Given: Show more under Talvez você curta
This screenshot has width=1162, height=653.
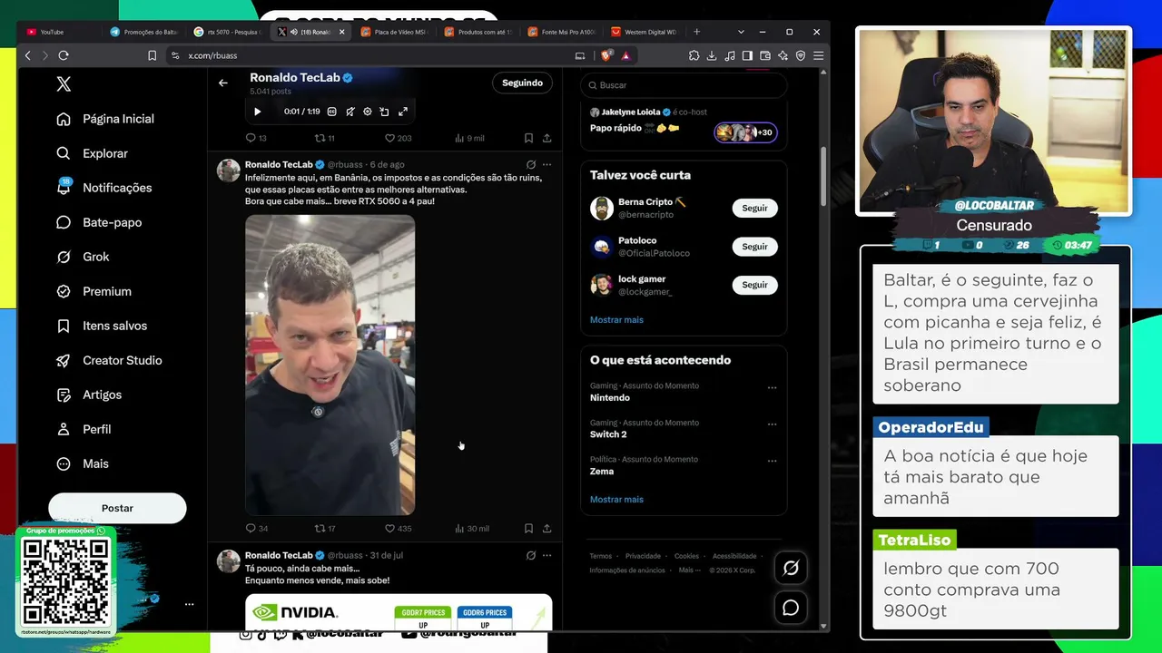Looking at the screenshot, I should pos(616,319).
